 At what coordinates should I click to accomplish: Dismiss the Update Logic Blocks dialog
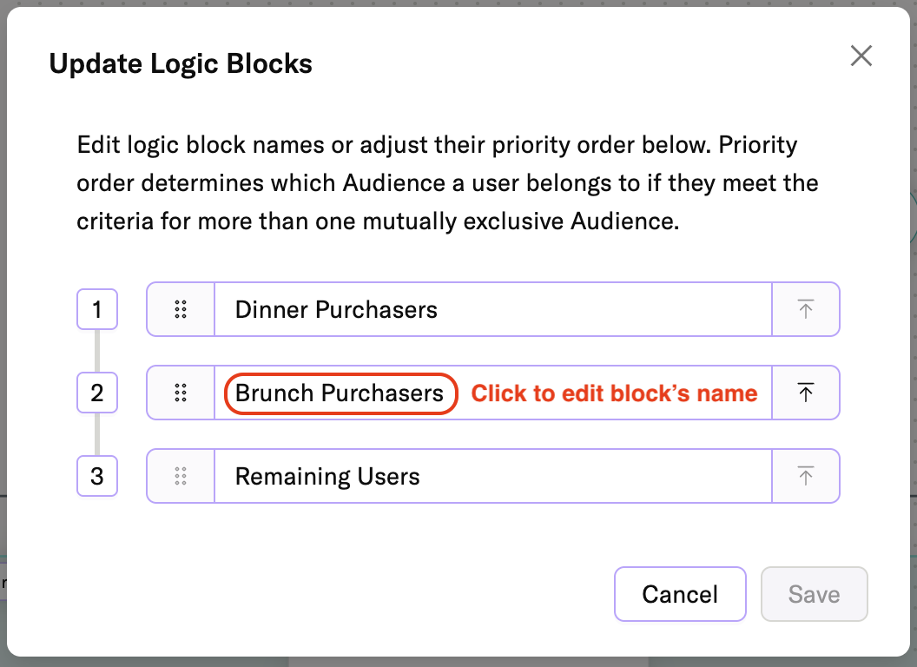861,56
